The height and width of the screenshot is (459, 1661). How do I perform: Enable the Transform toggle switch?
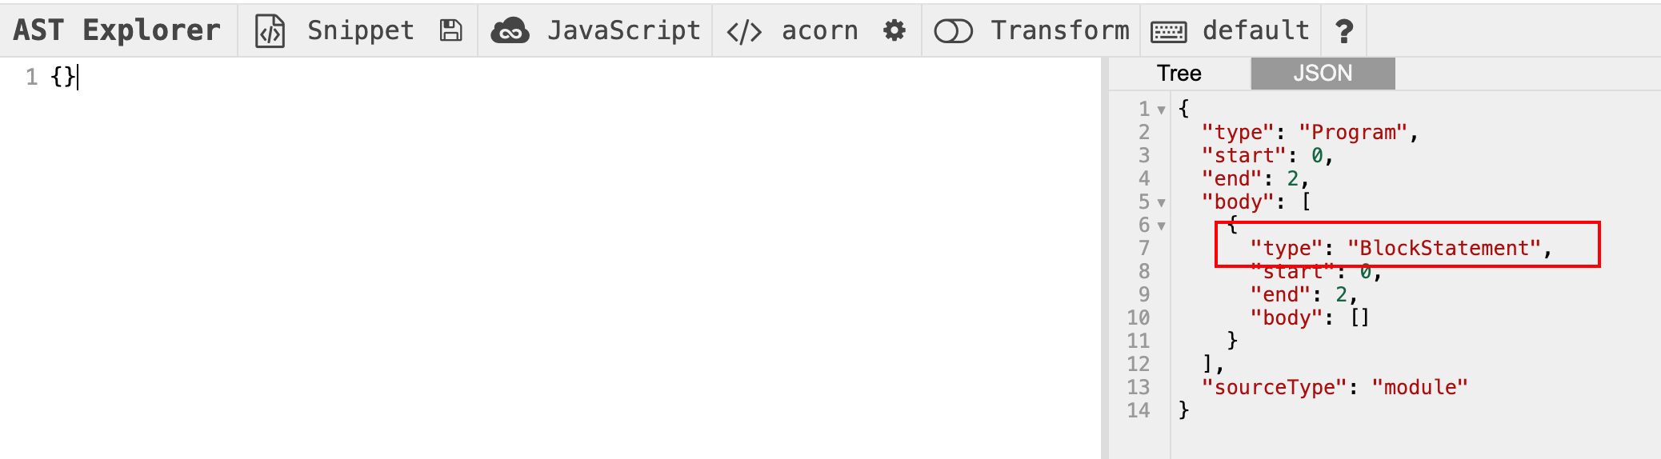click(x=953, y=31)
